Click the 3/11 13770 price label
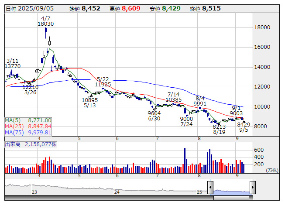Image resolution: width=285 pixels, height=205 pixels. click(x=13, y=64)
